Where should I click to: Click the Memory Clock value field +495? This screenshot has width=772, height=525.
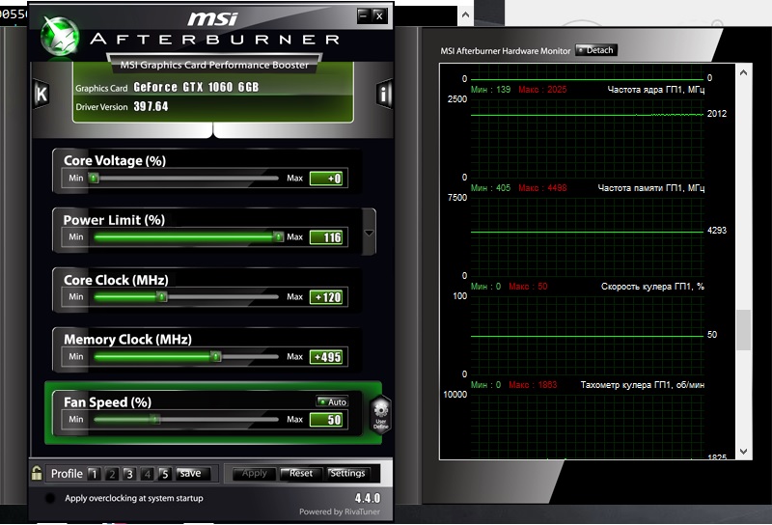coord(326,356)
